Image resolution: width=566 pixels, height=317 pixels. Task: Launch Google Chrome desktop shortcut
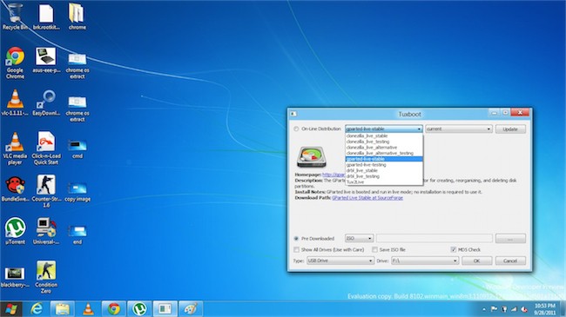tap(15, 63)
